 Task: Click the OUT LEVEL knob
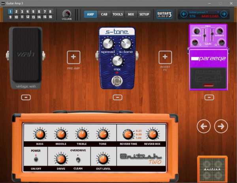click(103, 159)
